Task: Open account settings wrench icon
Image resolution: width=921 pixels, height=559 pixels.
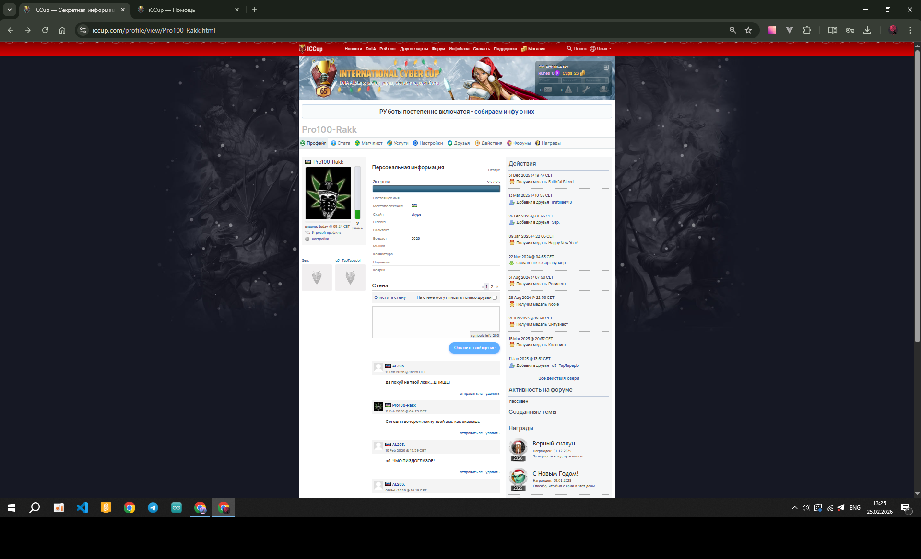Action: coord(586,90)
